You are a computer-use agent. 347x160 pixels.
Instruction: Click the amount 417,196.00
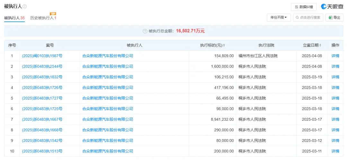click(x=224, y=88)
